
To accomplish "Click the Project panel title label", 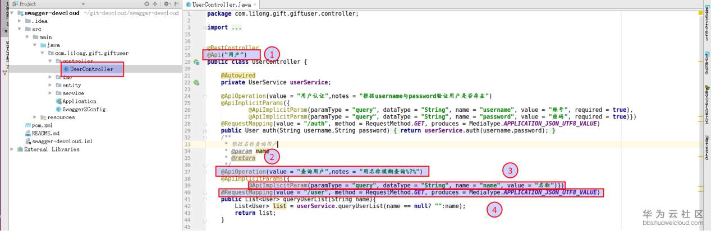I will tap(27, 4).
